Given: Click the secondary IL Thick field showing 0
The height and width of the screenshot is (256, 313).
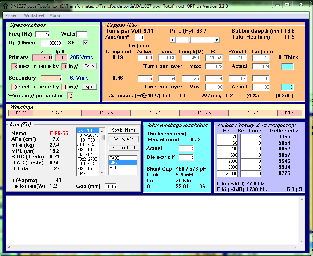Looking at the screenshot, I should tap(287, 87).
